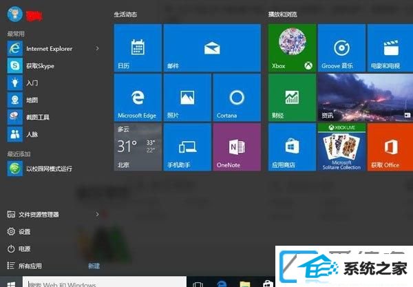The image size is (413, 287).
Task: Open Task View on the taskbar
Action: (x=198, y=284)
